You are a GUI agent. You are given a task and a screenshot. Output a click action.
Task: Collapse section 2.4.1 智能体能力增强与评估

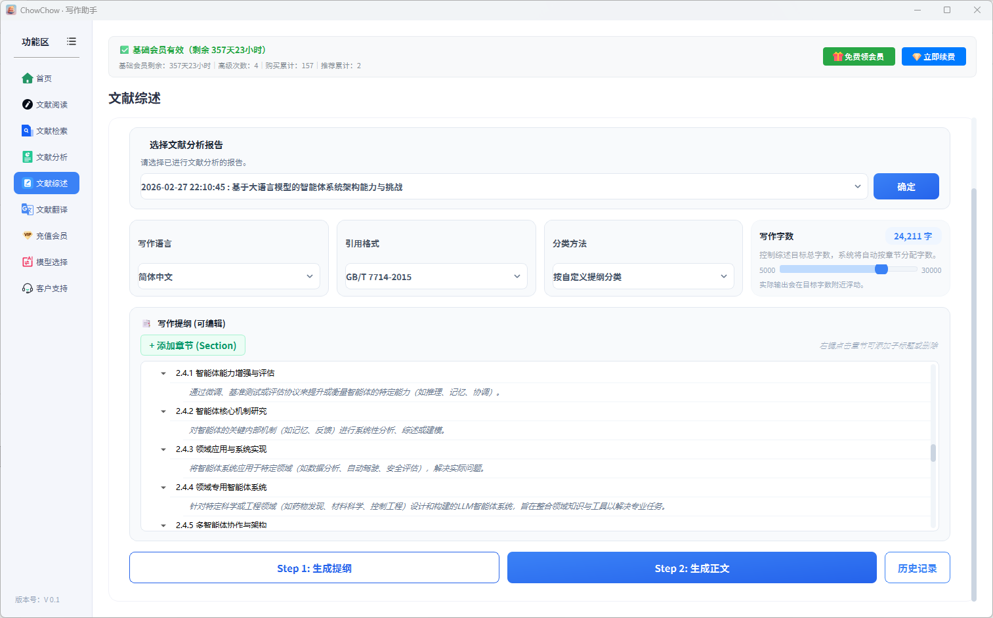[x=163, y=373]
